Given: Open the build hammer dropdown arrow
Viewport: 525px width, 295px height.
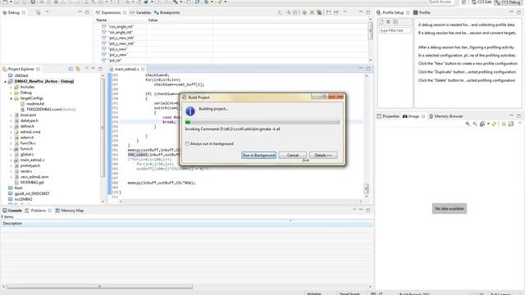Looking at the screenshot, I should 180,2.
